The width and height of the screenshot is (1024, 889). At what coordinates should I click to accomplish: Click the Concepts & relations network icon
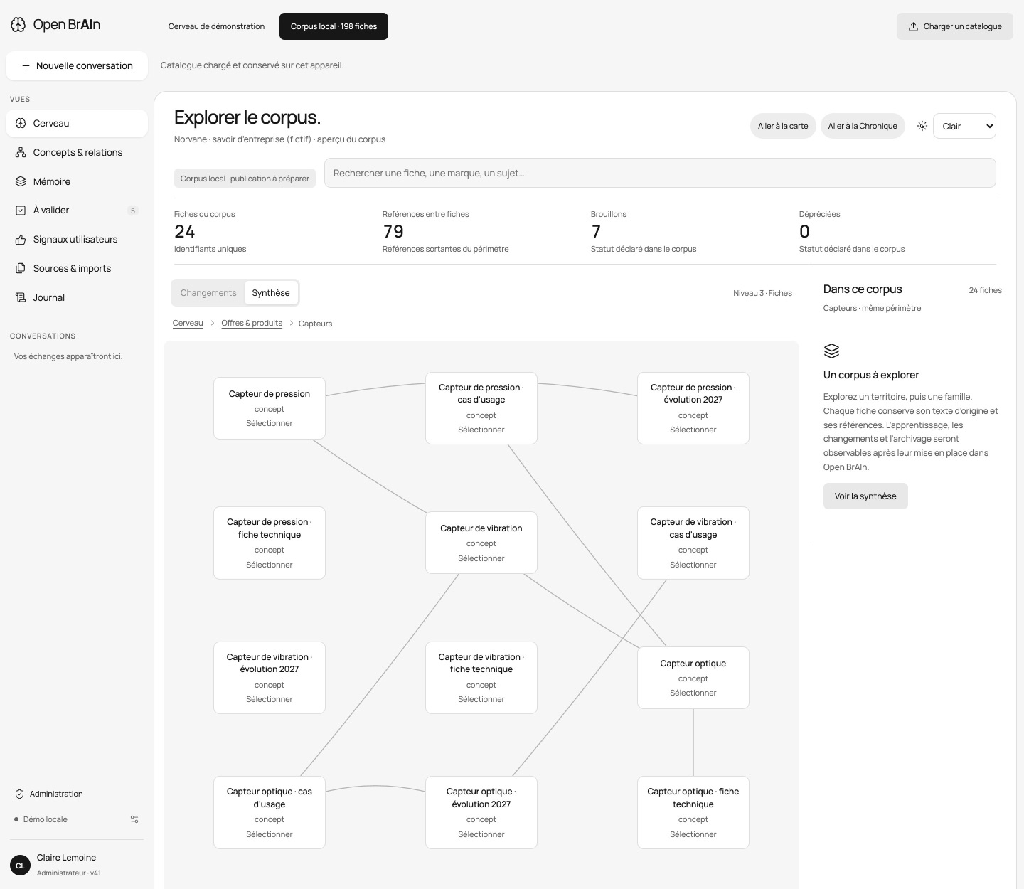[21, 152]
